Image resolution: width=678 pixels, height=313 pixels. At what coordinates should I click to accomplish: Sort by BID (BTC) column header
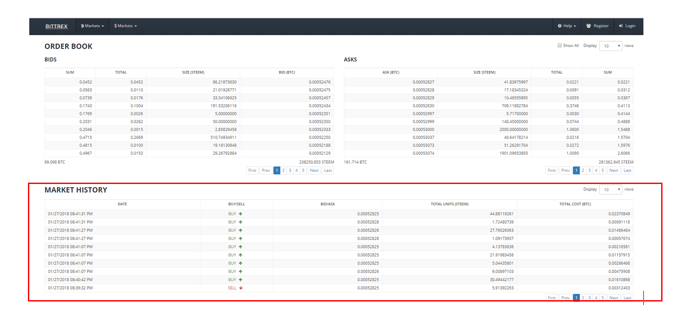click(287, 72)
